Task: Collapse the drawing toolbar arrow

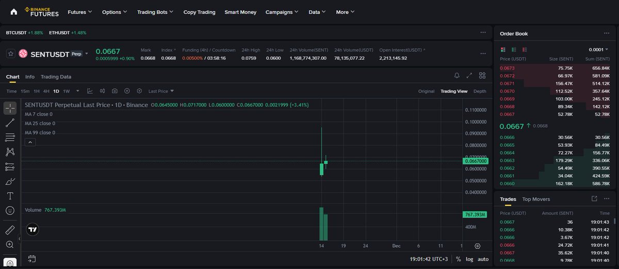Action: (19, 239)
